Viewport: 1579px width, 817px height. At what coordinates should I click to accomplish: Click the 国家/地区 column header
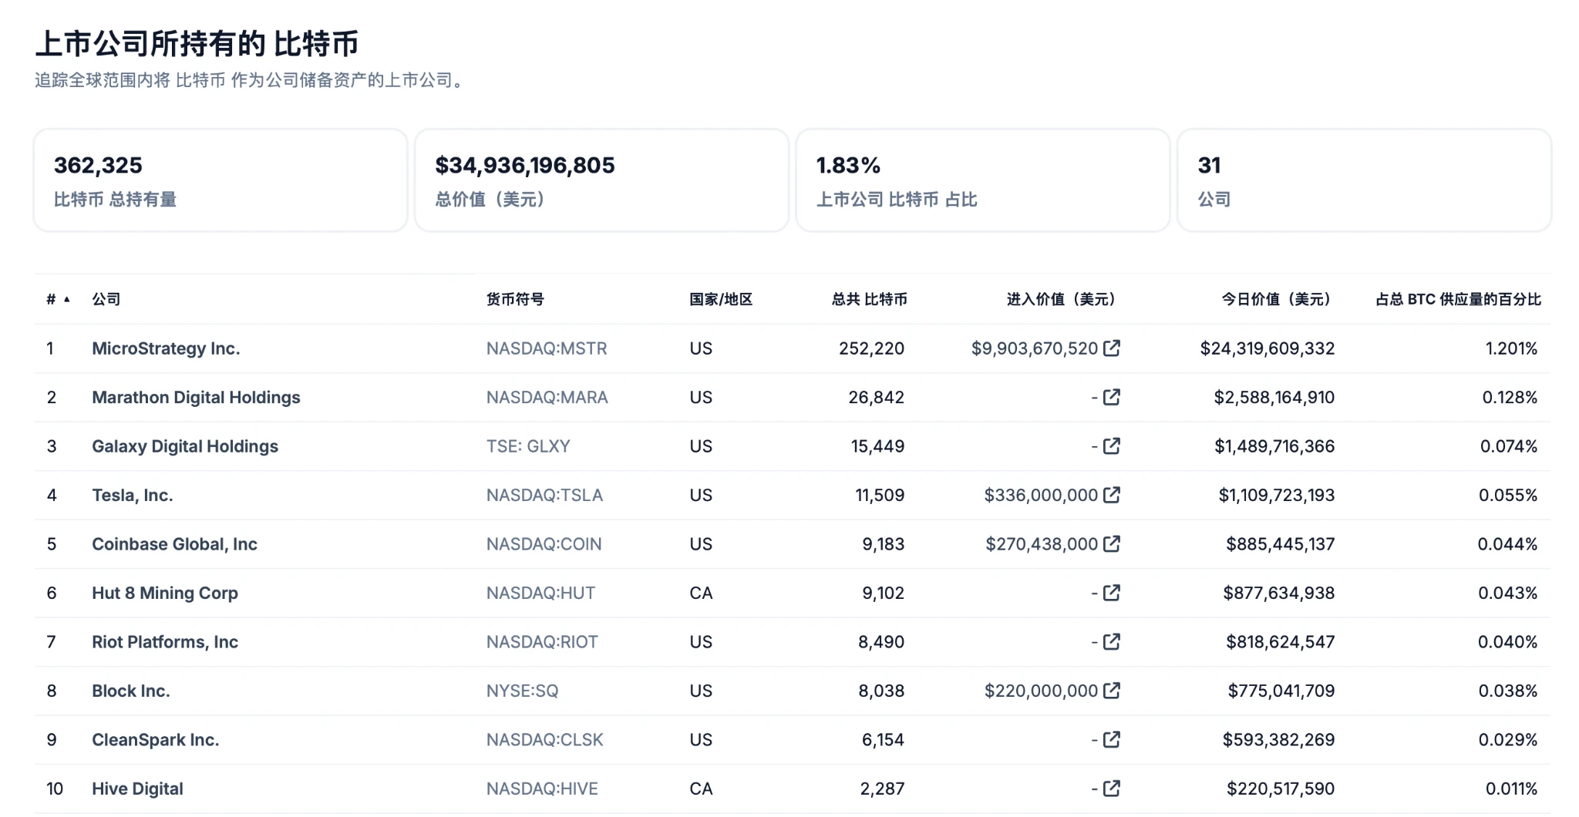720,299
